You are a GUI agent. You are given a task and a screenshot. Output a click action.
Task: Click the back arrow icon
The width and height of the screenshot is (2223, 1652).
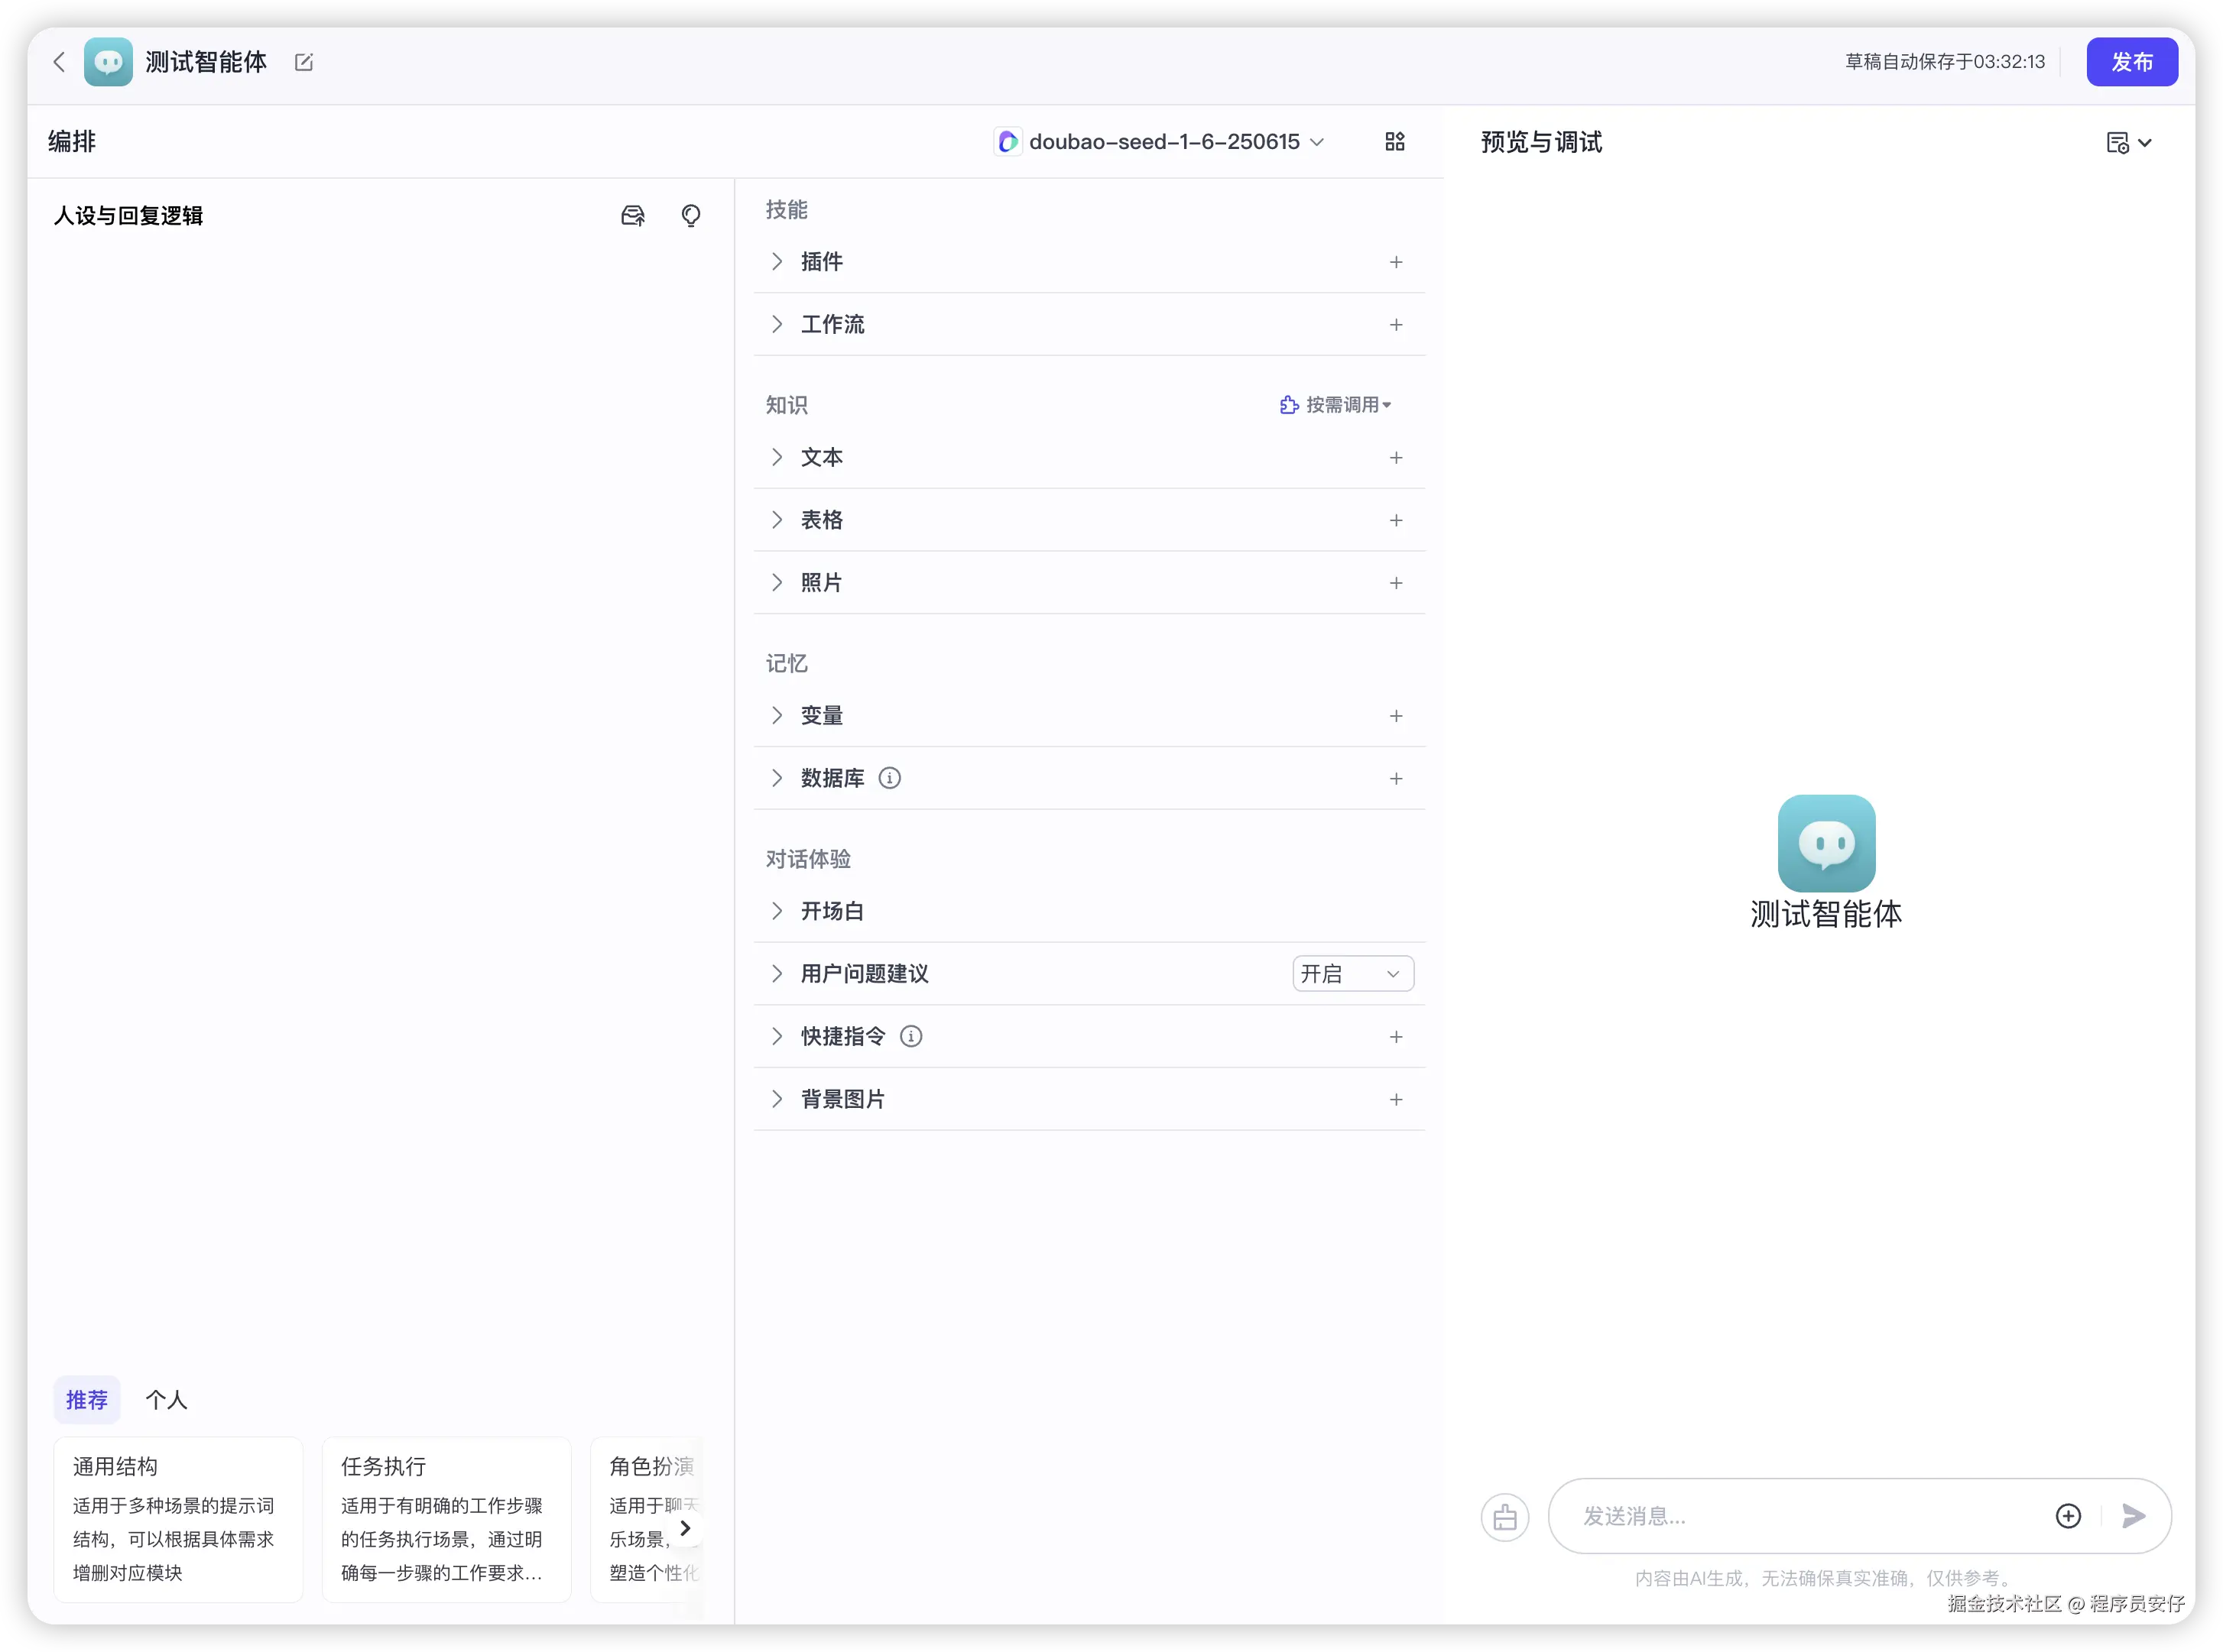tap(59, 62)
